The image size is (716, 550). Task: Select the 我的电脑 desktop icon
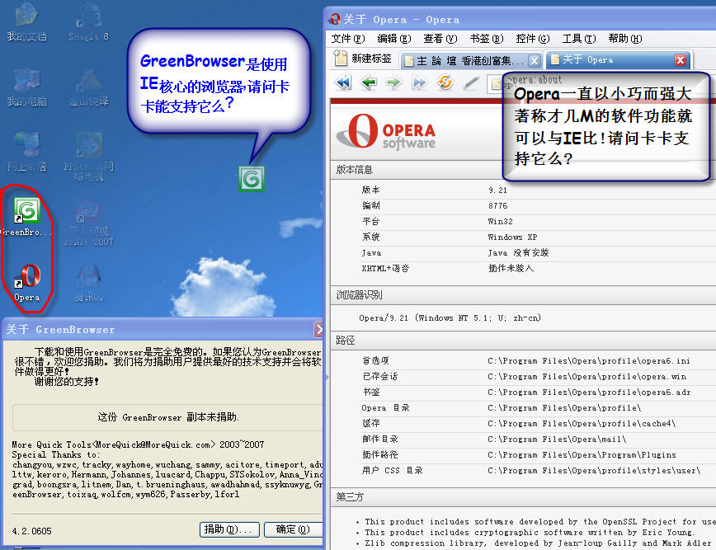pyautogui.click(x=26, y=87)
